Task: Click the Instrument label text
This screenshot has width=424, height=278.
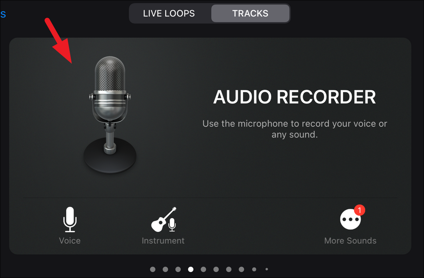Action: tap(163, 240)
